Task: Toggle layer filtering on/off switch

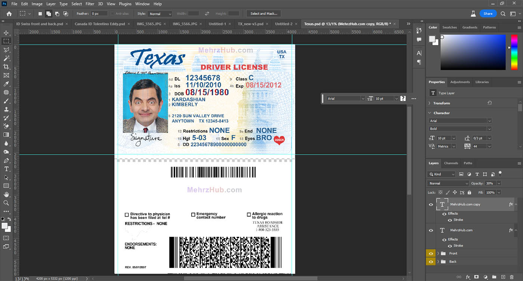Action: [x=500, y=173]
